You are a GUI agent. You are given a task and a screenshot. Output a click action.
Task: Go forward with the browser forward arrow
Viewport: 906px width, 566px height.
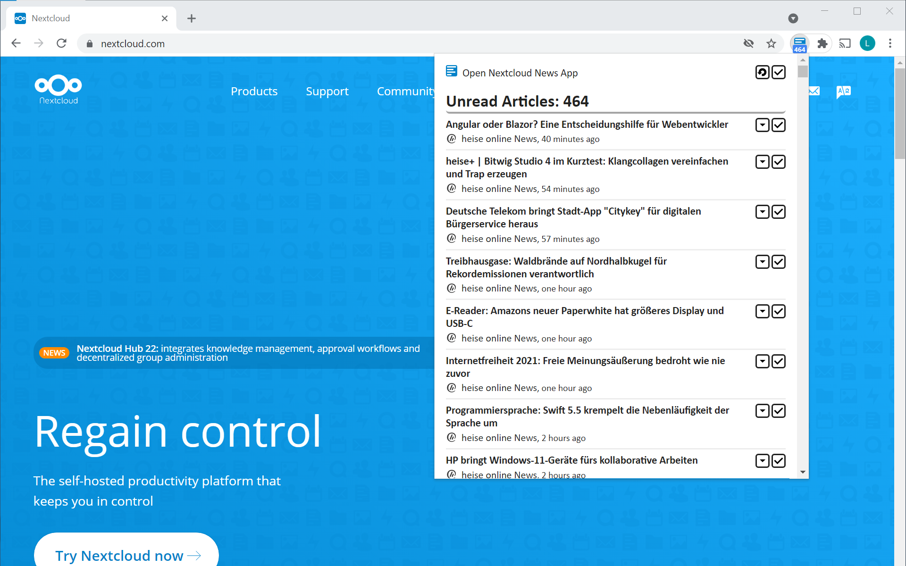(39, 43)
